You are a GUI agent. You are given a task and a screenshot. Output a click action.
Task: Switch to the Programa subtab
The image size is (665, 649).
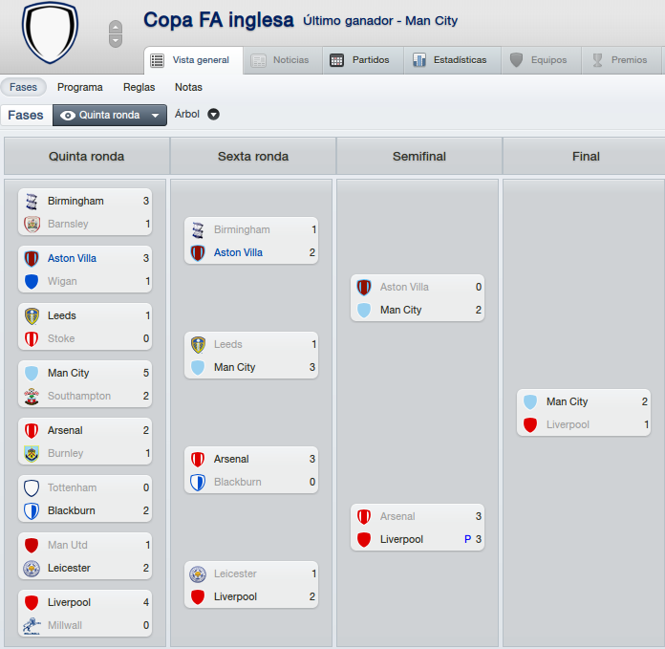(x=80, y=87)
